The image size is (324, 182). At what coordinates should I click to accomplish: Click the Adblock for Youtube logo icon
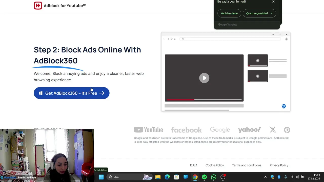tap(38, 6)
